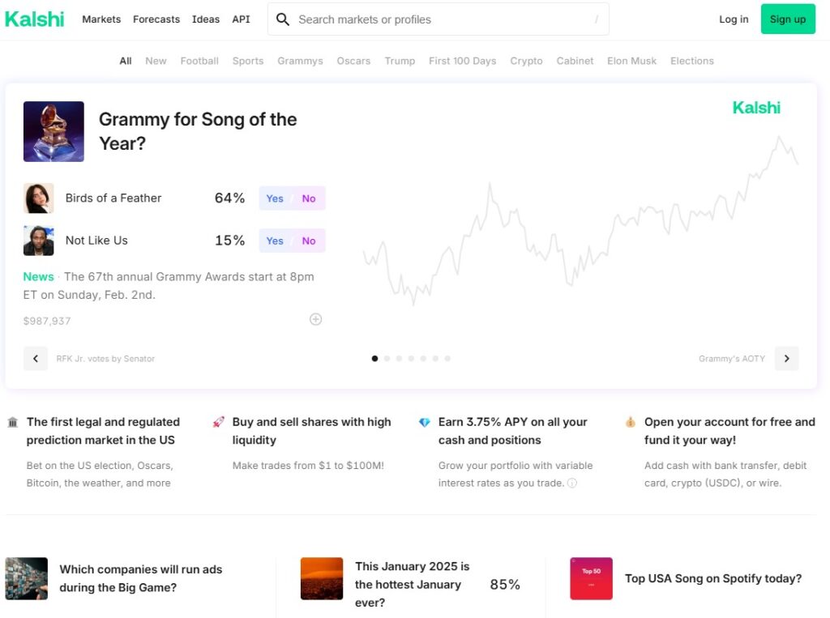Click the green Kalshi watermark above the chart

click(756, 107)
